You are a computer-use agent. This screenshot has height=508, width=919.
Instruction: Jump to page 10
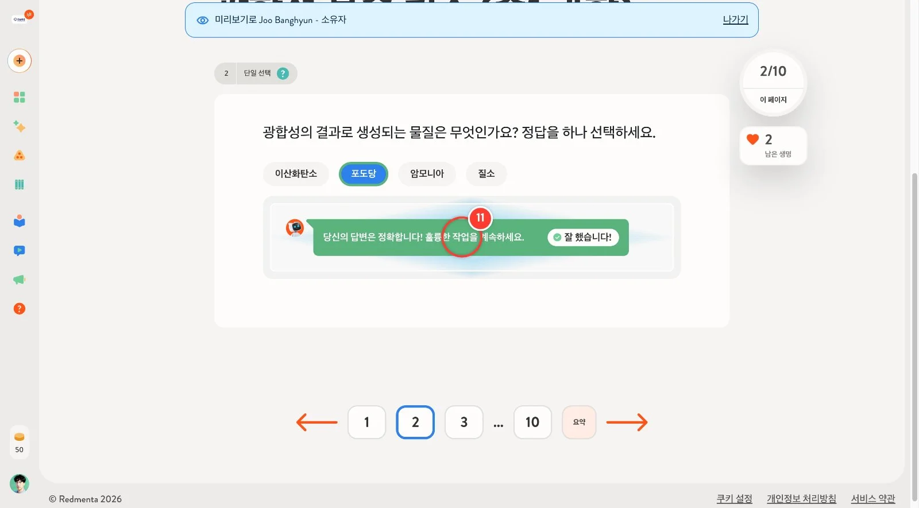pyautogui.click(x=532, y=422)
